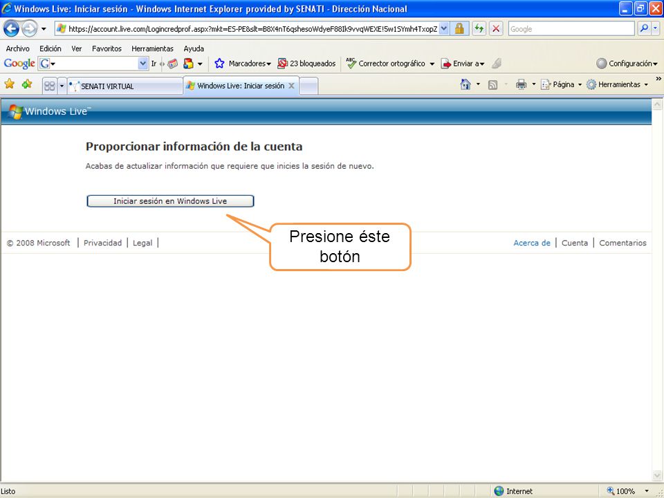Click the Google toolbar logo
The width and height of the screenshot is (664, 498).
(x=19, y=64)
